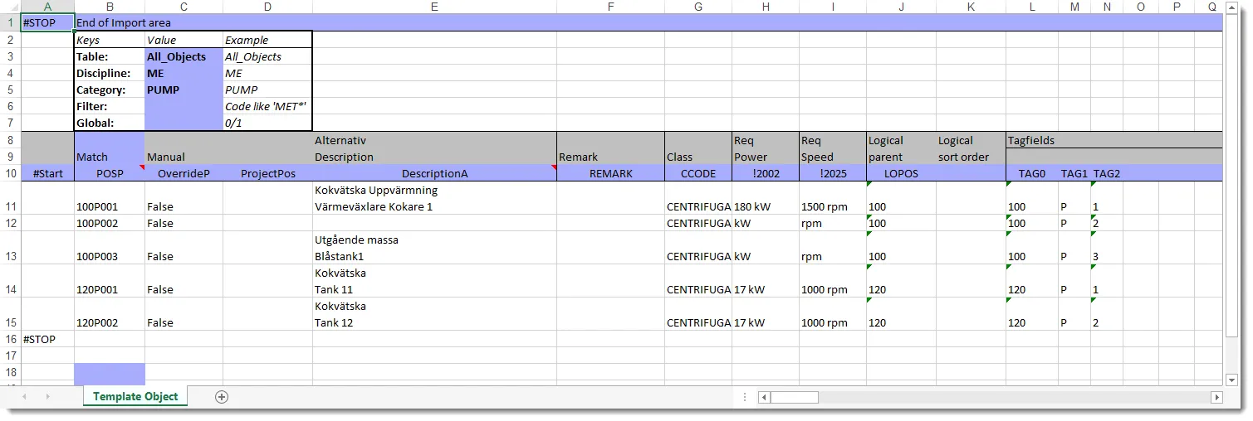The width and height of the screenshot is (1253, 421).
Task: Select column J header
Action: pyautogui.click(x=901, y=7)
